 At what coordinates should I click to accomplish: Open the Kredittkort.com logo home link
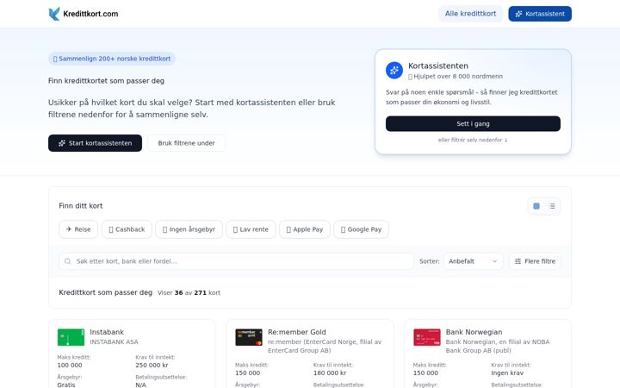click(83, 14)
